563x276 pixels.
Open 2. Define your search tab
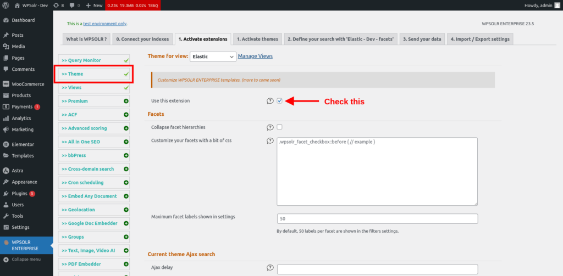[x=341, y=39]
